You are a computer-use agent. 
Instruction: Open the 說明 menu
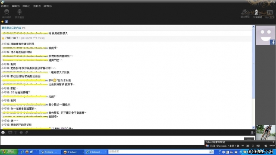pos(47,6)
